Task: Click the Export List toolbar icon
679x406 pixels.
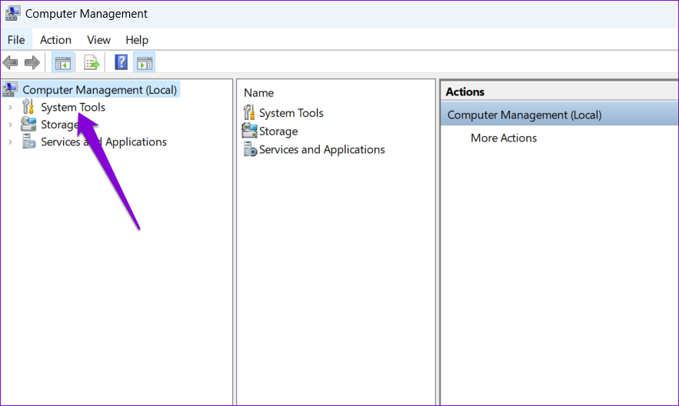Action: tap(92, 63)
